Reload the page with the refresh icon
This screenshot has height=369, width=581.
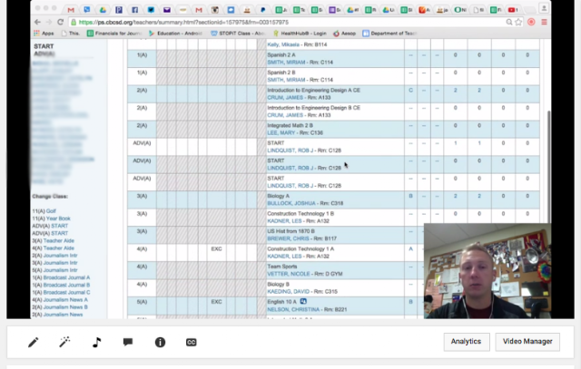click(61, 22)
